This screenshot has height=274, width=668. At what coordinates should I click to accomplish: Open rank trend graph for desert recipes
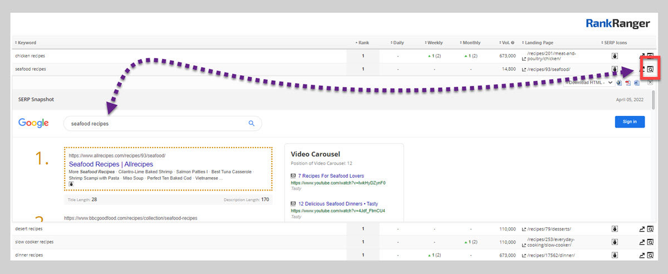pyautogui.click(x=642, y=229)
